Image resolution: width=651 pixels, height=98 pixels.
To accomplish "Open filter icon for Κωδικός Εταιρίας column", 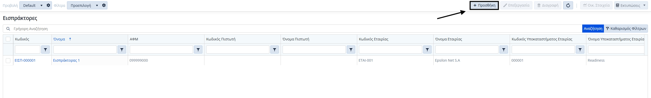I will (427, 50).
